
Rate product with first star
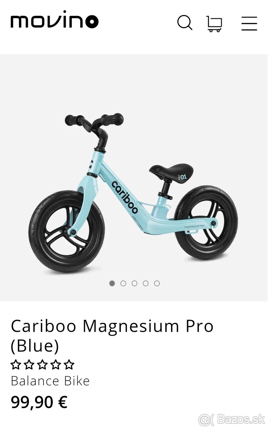(x=16, y=365)
